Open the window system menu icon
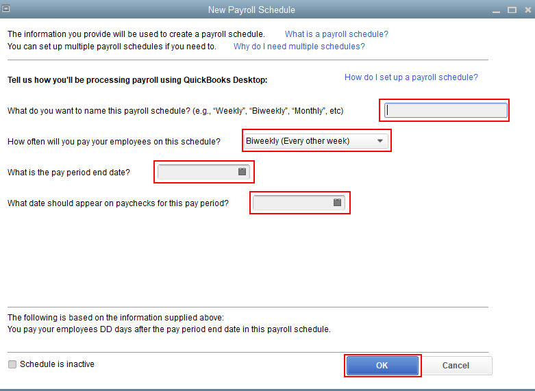The width and height of the screenshot is (535, 391). [x=8, y=10]
